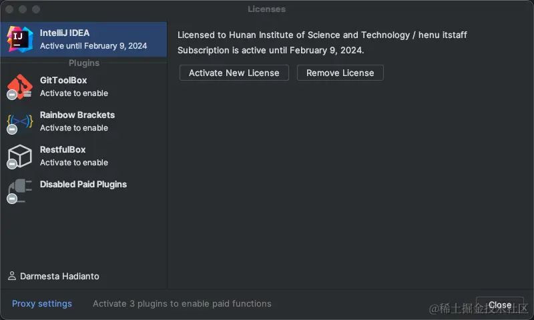Viewport: 534px width, 320px height.
Task: Click the Activate 3 plugins status message
Action: coord(182,304)
